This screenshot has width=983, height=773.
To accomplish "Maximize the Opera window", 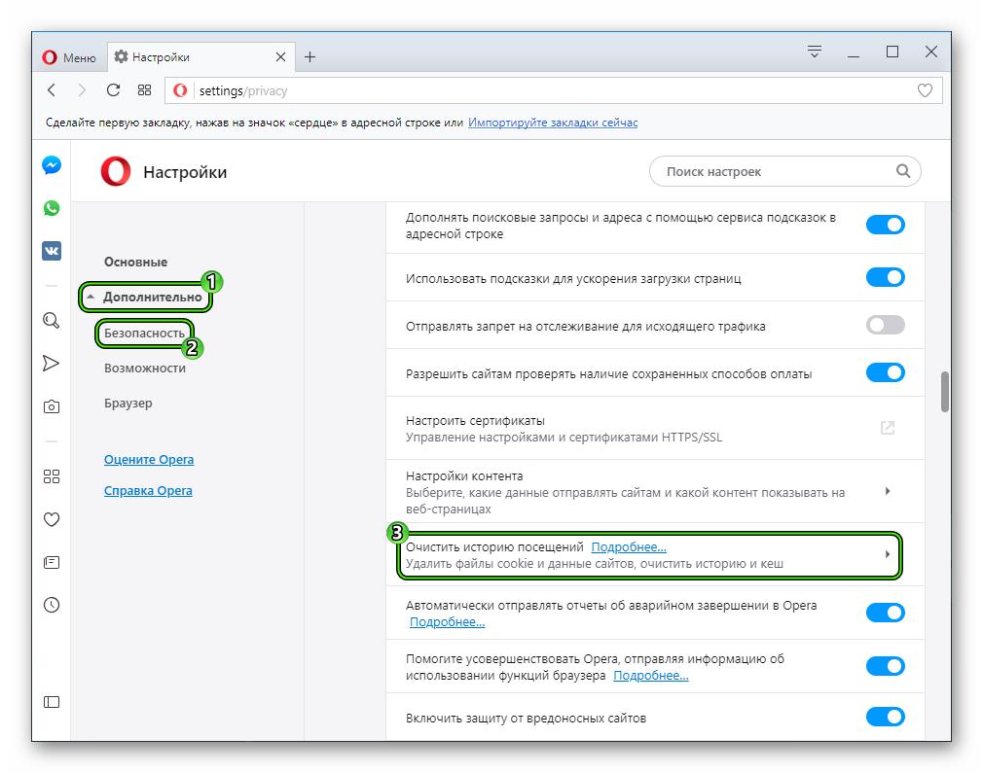I will 892,52.
